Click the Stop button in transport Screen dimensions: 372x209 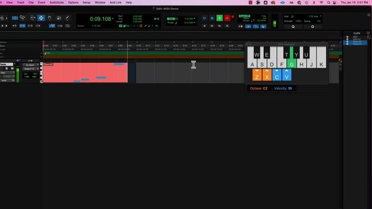point(212,18)
